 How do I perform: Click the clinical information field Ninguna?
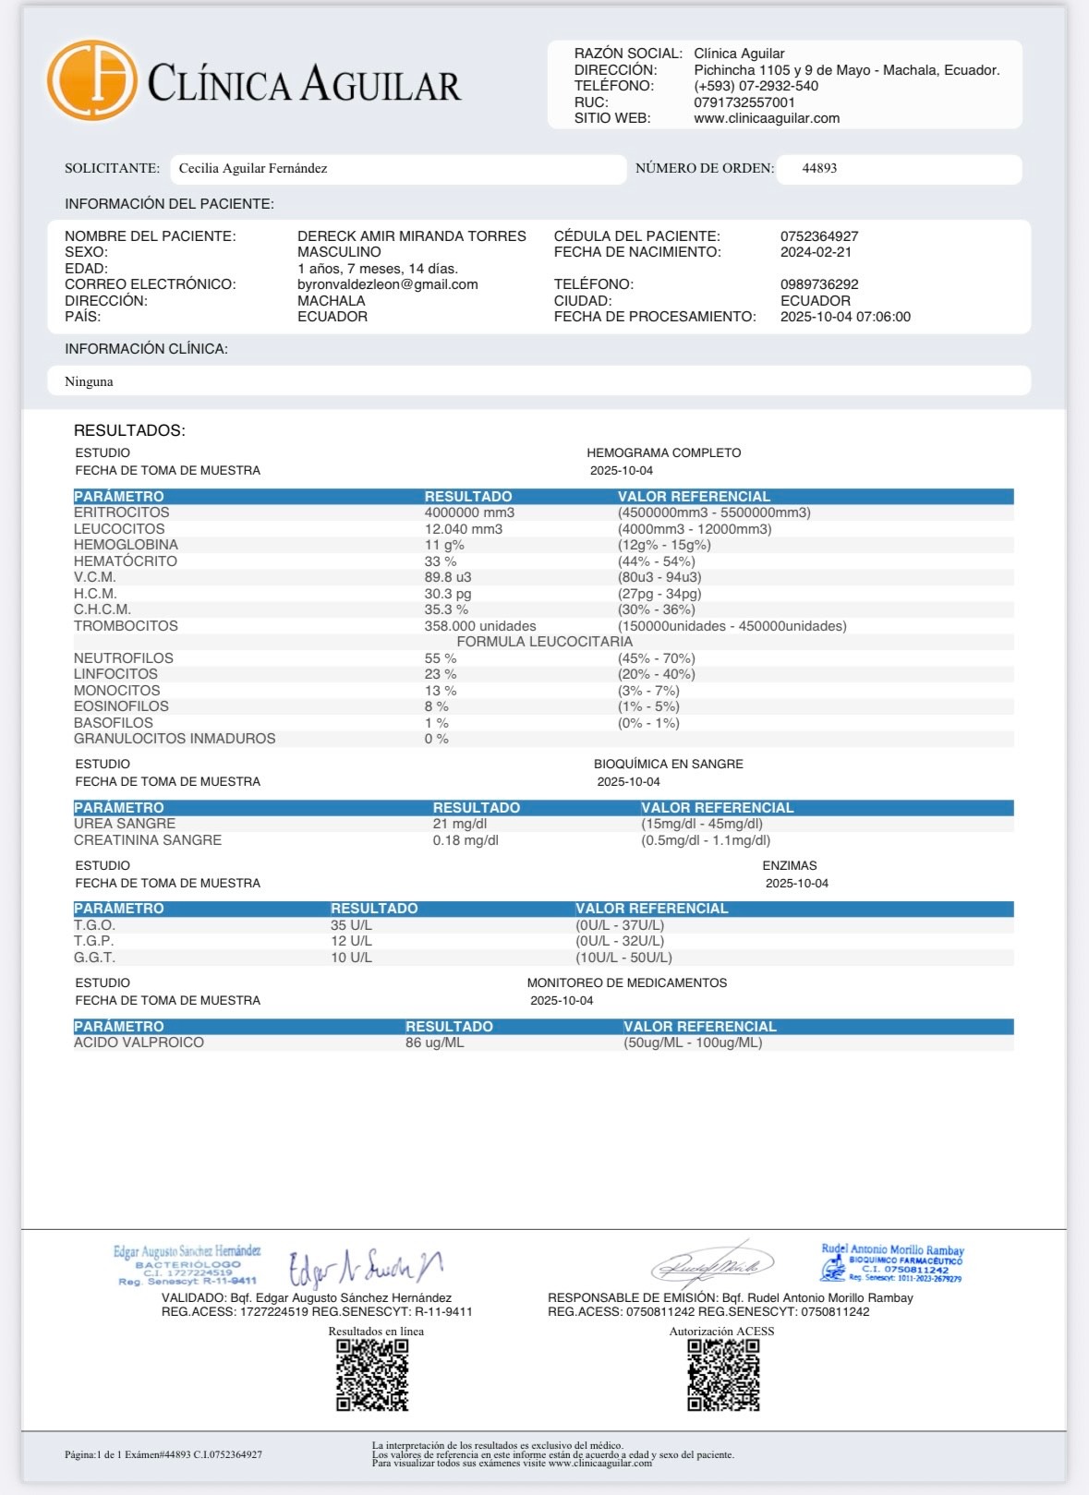click(x=538, y=381)
